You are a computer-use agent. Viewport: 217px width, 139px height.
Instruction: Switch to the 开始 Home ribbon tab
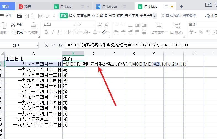point(64,16)
